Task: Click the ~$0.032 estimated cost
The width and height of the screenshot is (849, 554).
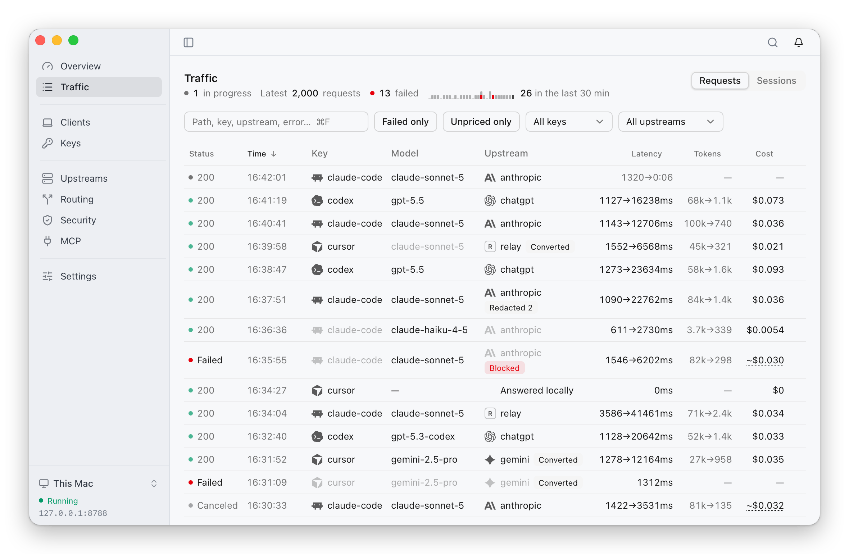Action: pos(765,505)
